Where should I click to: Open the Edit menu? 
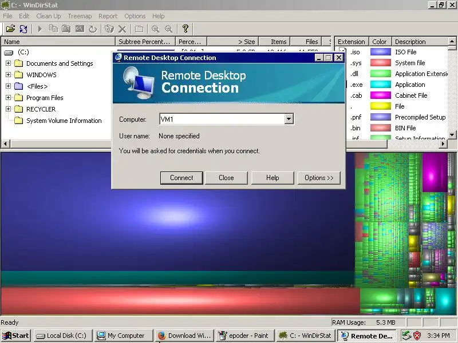click(x=24, y=16)
